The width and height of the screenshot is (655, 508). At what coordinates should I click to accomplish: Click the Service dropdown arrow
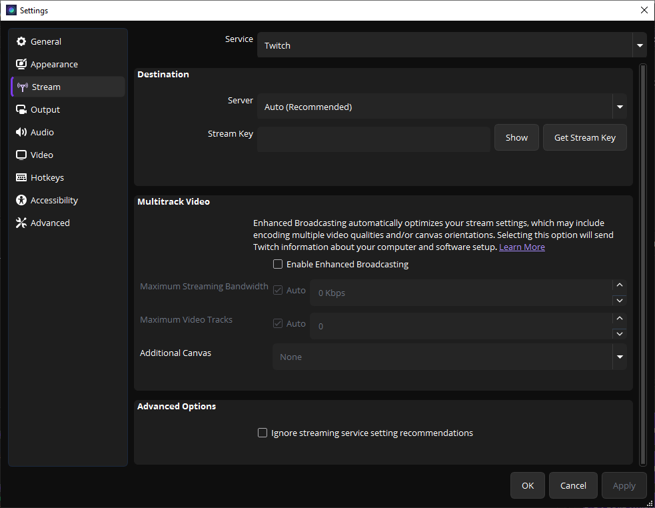tap(640, 45)
